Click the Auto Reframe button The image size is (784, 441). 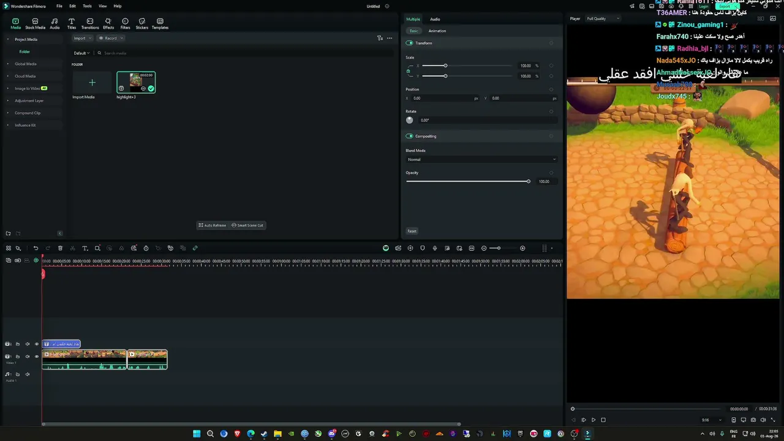coord(213,225)
